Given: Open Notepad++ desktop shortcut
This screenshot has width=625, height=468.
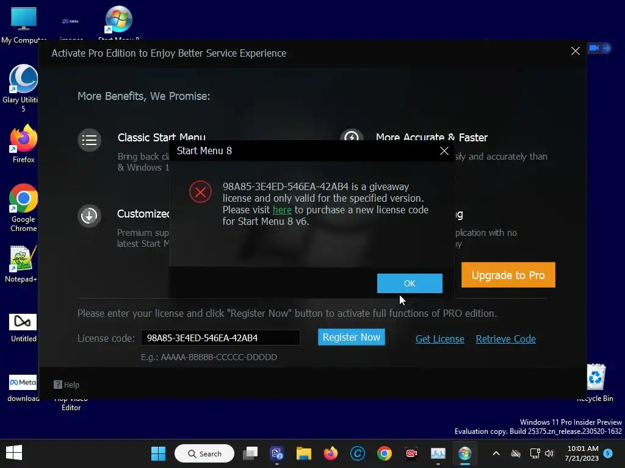Looking at the screenshot, I should [21, 264].
